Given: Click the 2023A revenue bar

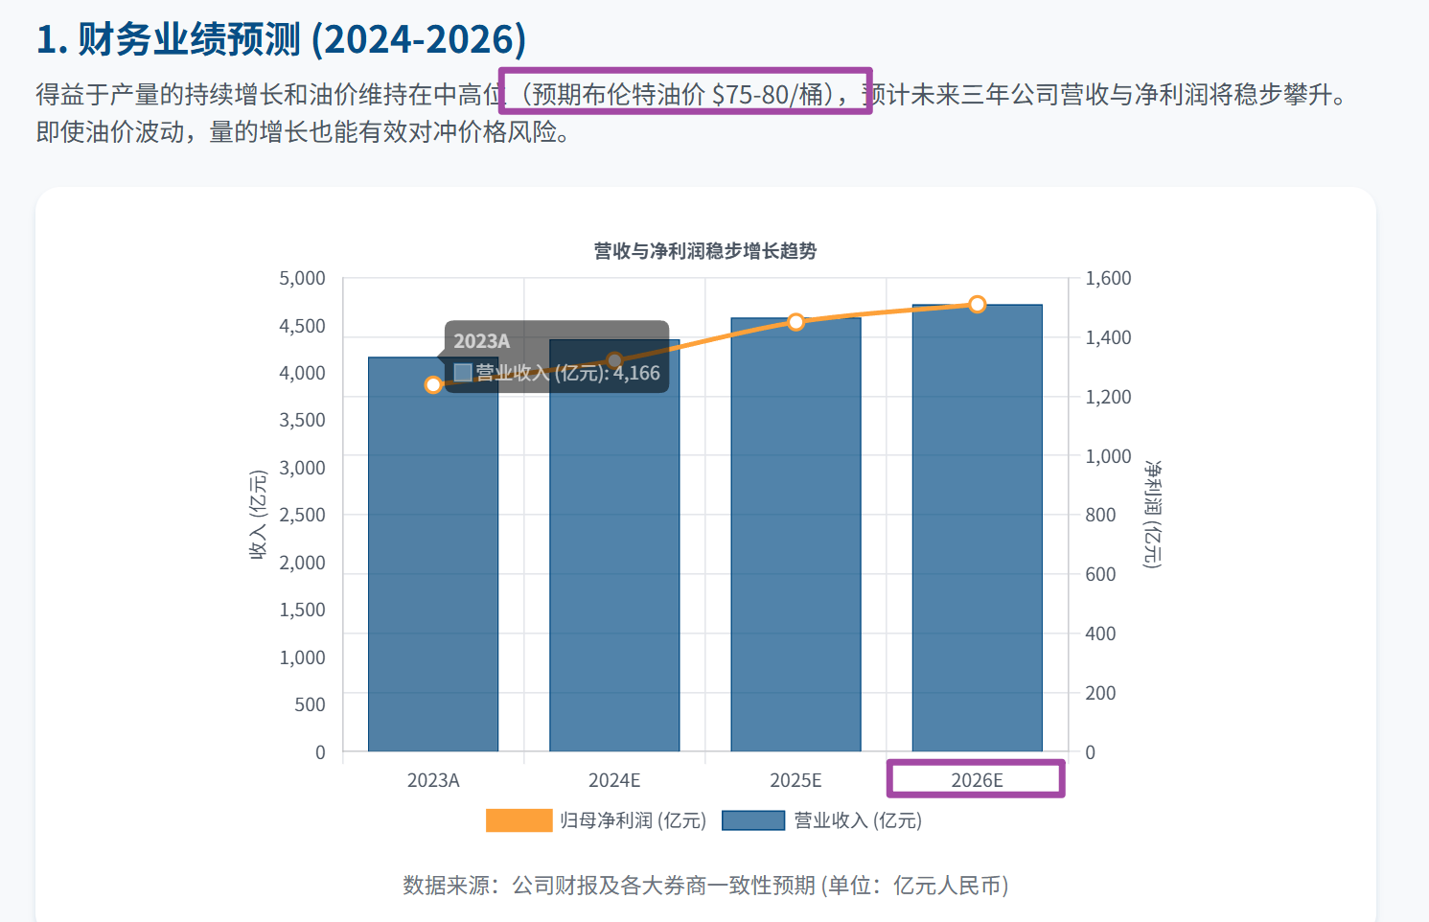Looking at the screenshot, I should 433,575.
